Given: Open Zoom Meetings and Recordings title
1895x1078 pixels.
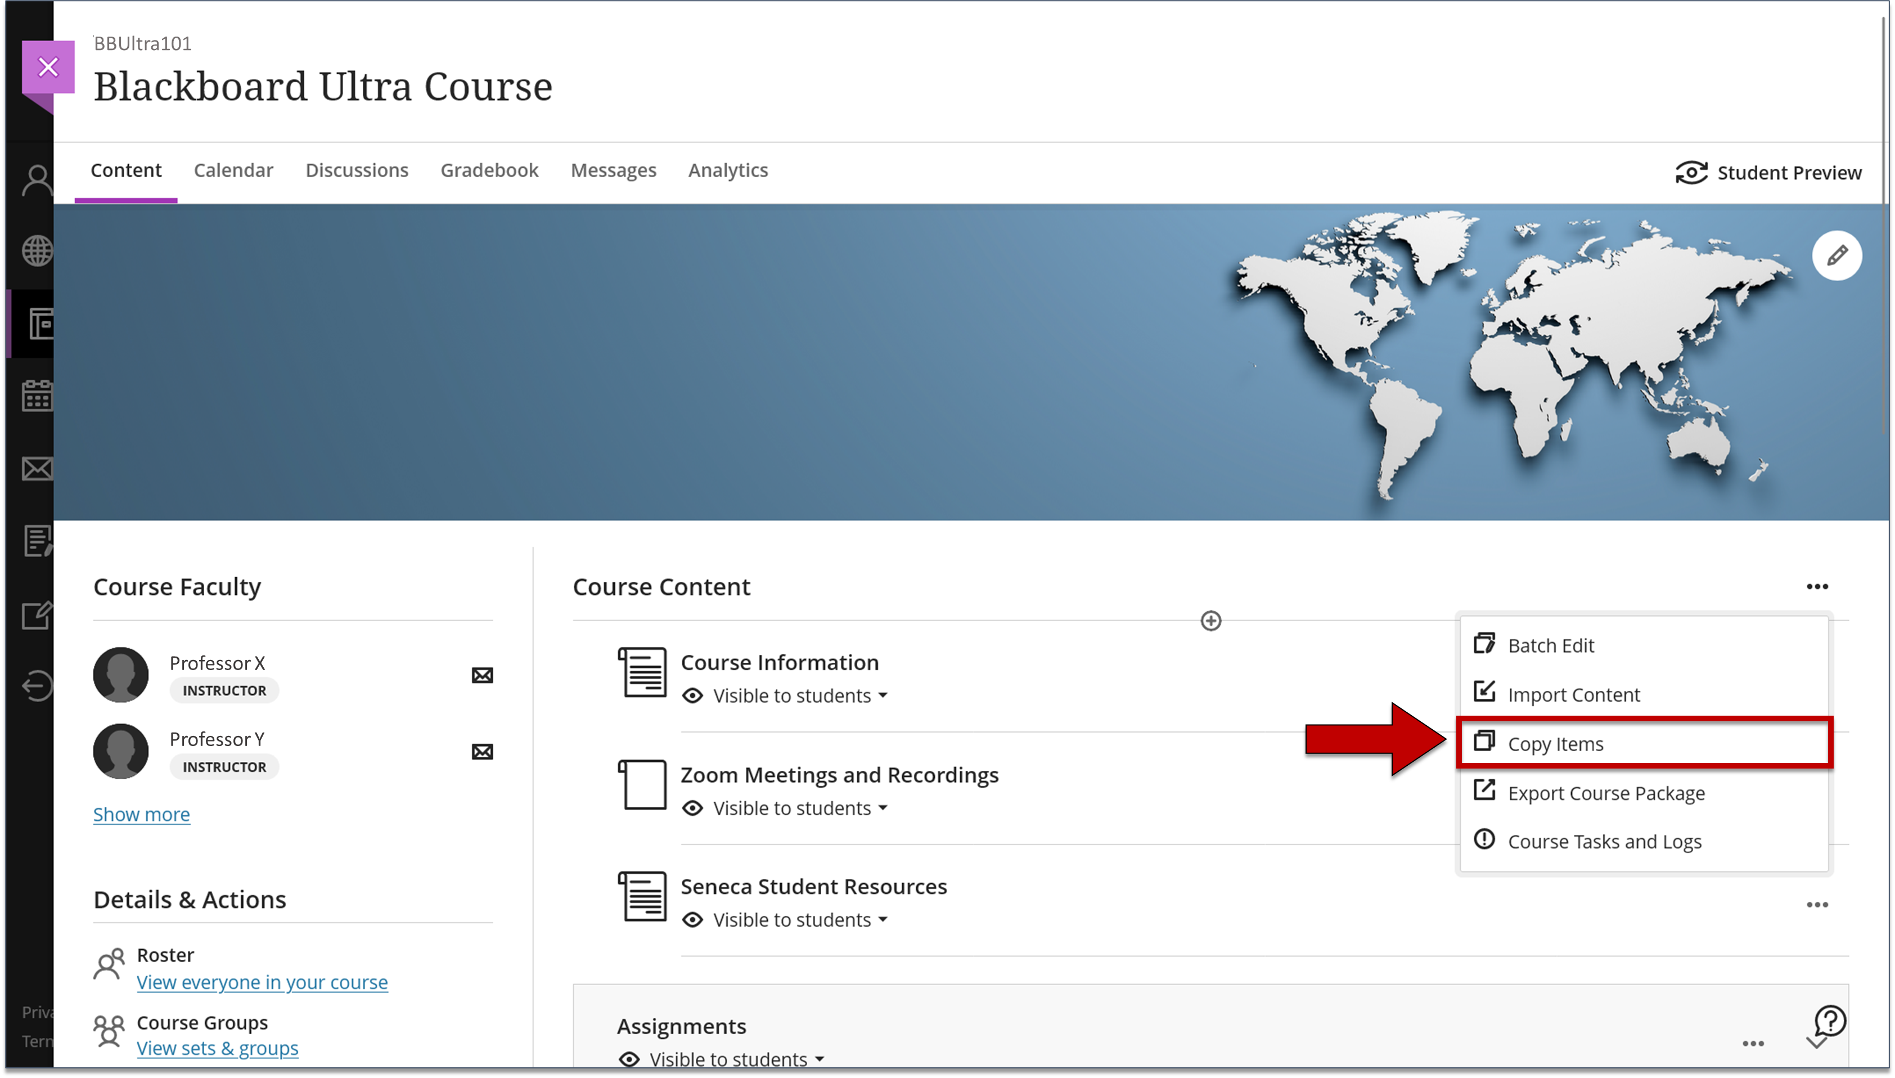Looking at the screenshot, I should (x=839, y=775).
